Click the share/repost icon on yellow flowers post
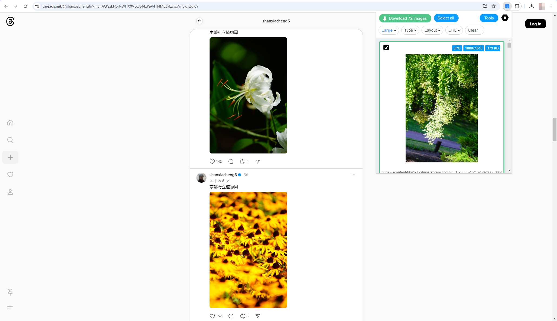The height and width of the screenshot is (321, 557). [243, 316]
